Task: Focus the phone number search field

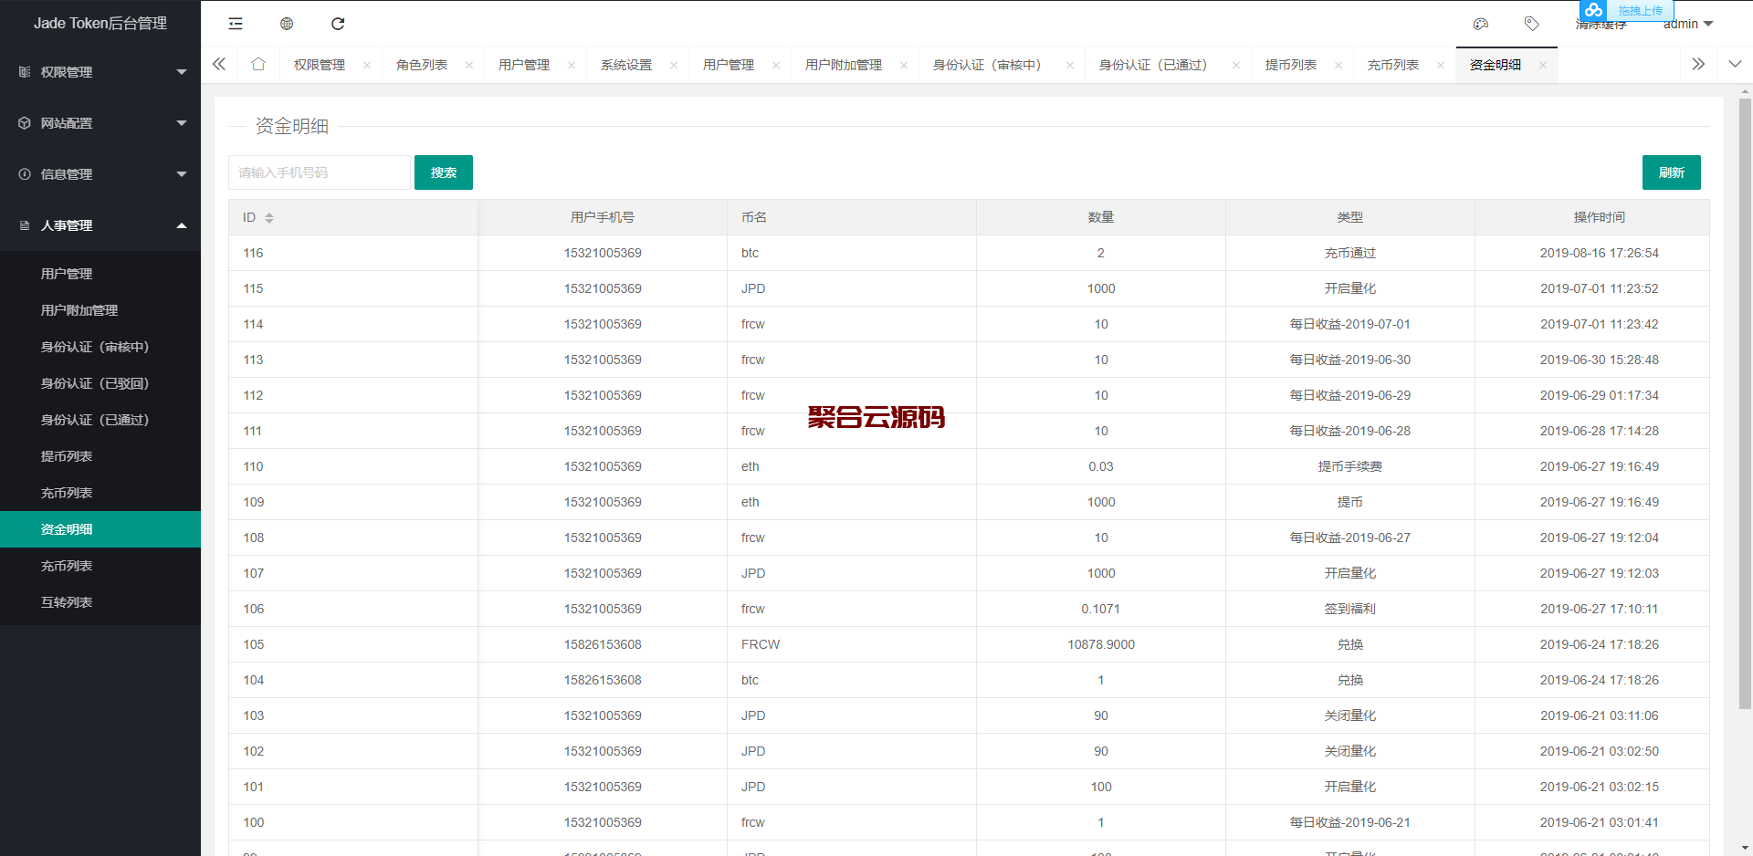Action: coord(320,172)
